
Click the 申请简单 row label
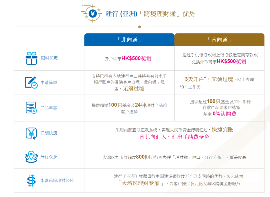[x=49, y=83]
